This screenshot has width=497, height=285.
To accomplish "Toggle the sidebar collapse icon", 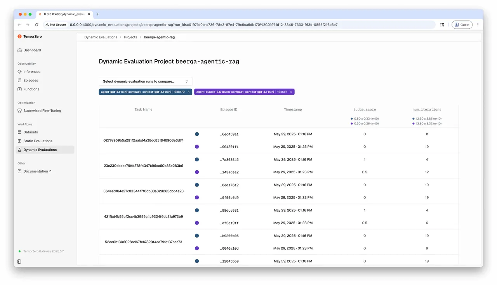I will 19,262.
